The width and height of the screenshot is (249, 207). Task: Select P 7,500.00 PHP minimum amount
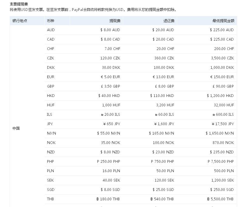pyautogui.click(x=221, y=161)
